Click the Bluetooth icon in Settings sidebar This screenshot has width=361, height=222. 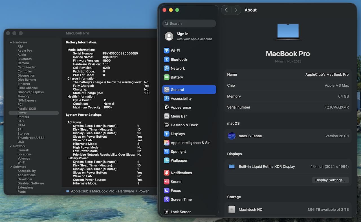pos(167,60)
